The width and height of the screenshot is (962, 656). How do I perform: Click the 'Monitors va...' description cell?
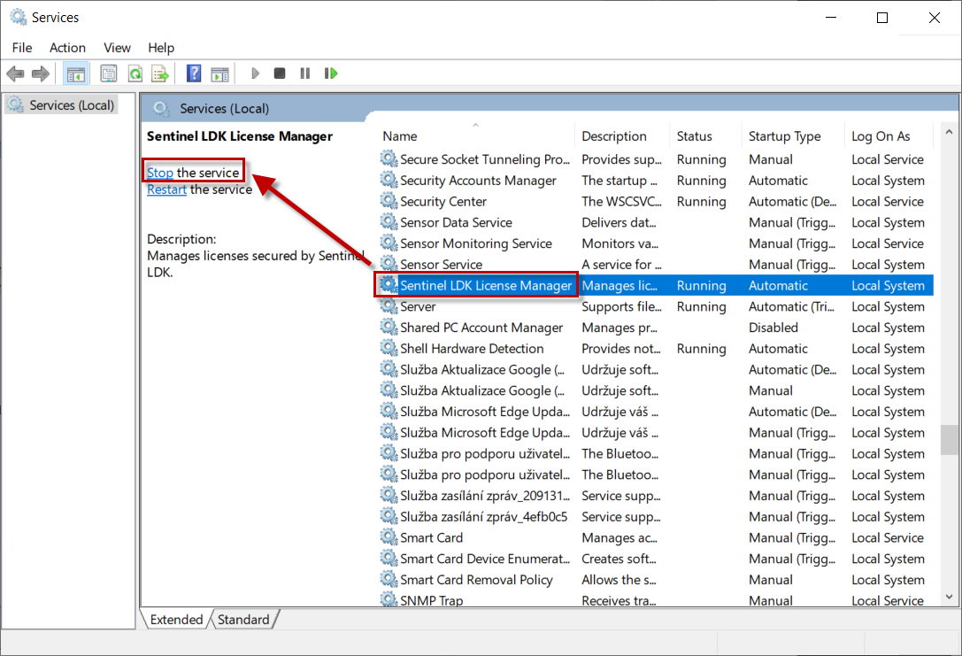click(620, 243)
